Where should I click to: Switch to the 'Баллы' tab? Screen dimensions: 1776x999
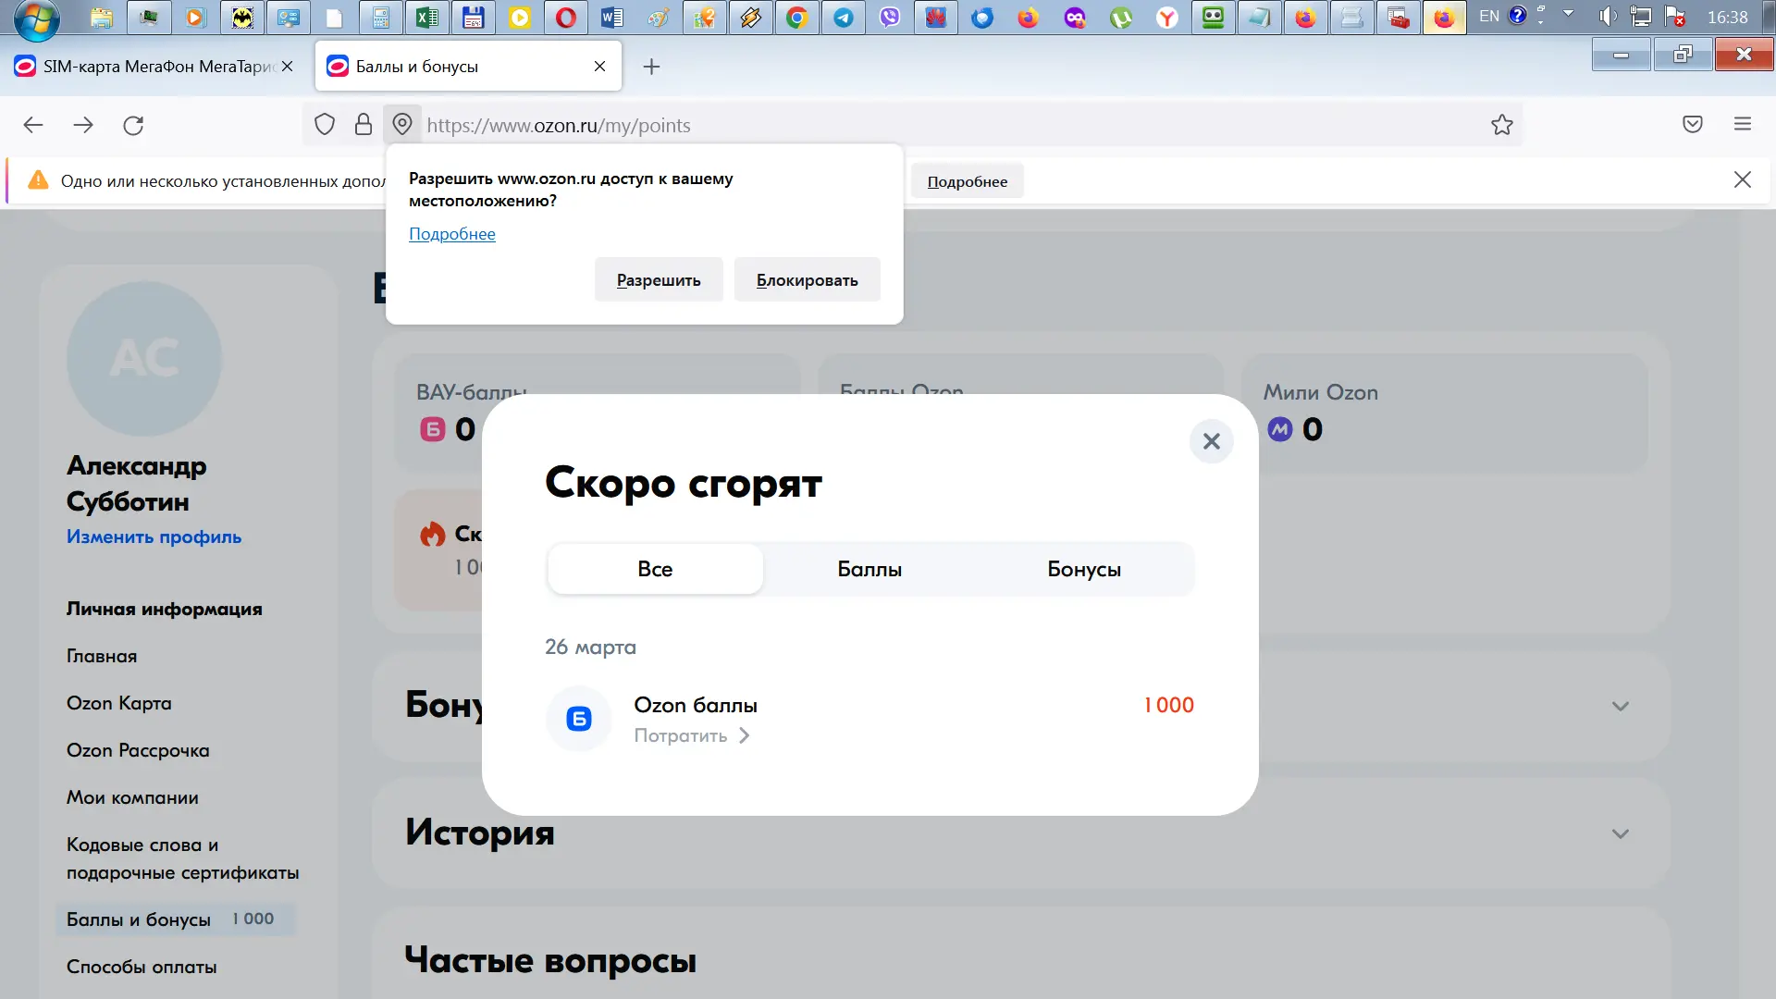pyautogui.click(x=869, y=569)
